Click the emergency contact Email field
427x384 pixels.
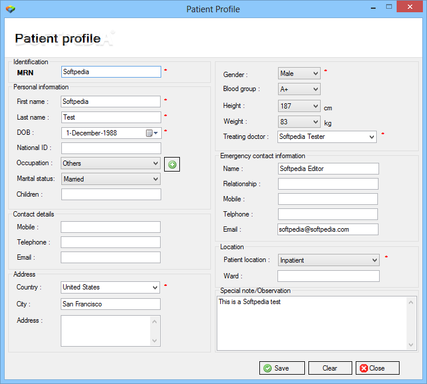pos(328,229)
